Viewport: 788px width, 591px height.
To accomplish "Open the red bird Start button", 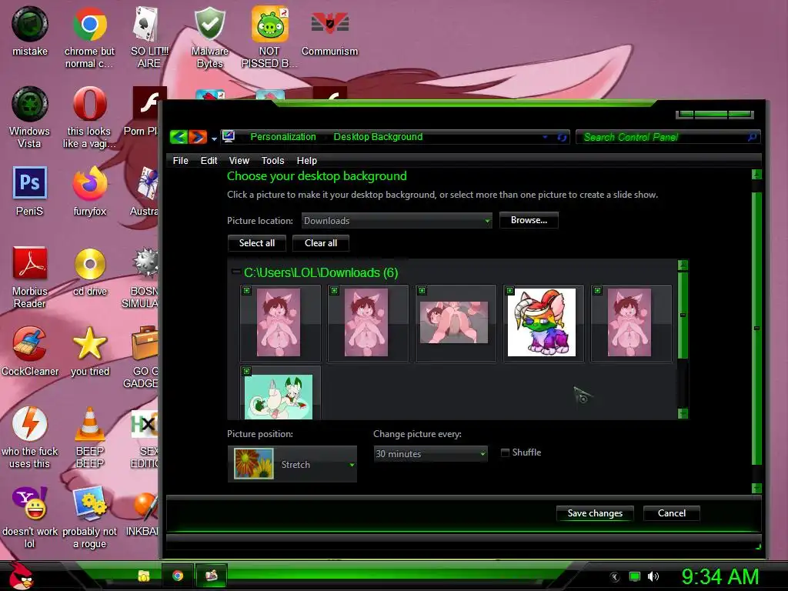I will click(x=21, y=576).
